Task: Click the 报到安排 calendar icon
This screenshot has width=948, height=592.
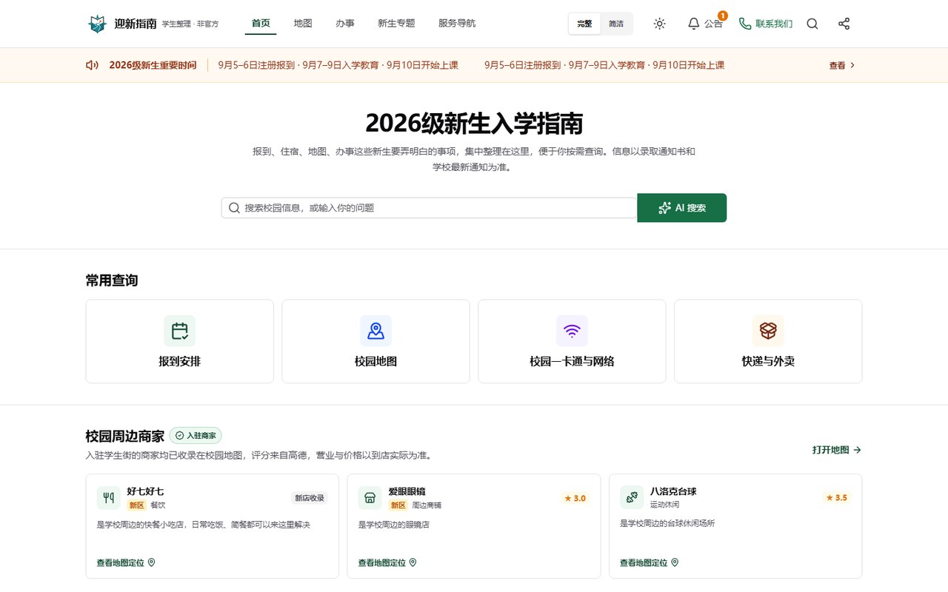Action: 180,331
